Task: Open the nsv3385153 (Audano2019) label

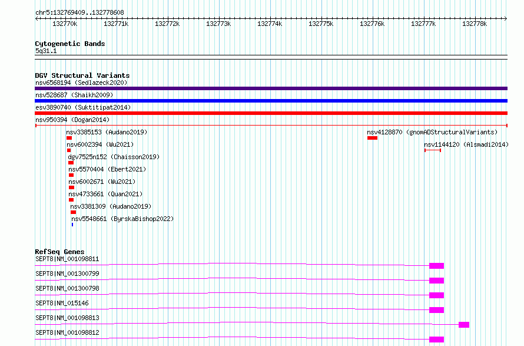Action: [x=107, y=132]
